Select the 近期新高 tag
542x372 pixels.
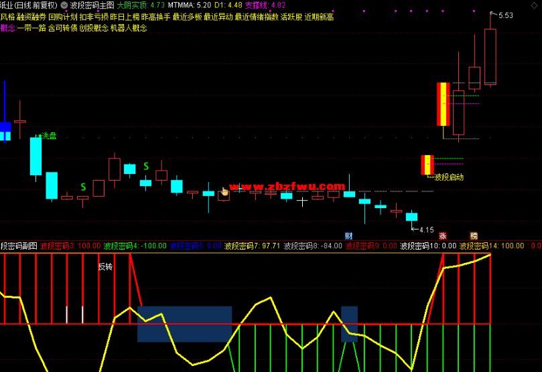click(319, 17)
